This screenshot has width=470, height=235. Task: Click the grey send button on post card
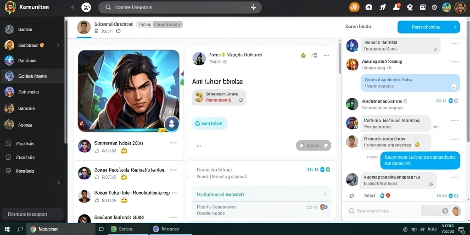(313, 145)
